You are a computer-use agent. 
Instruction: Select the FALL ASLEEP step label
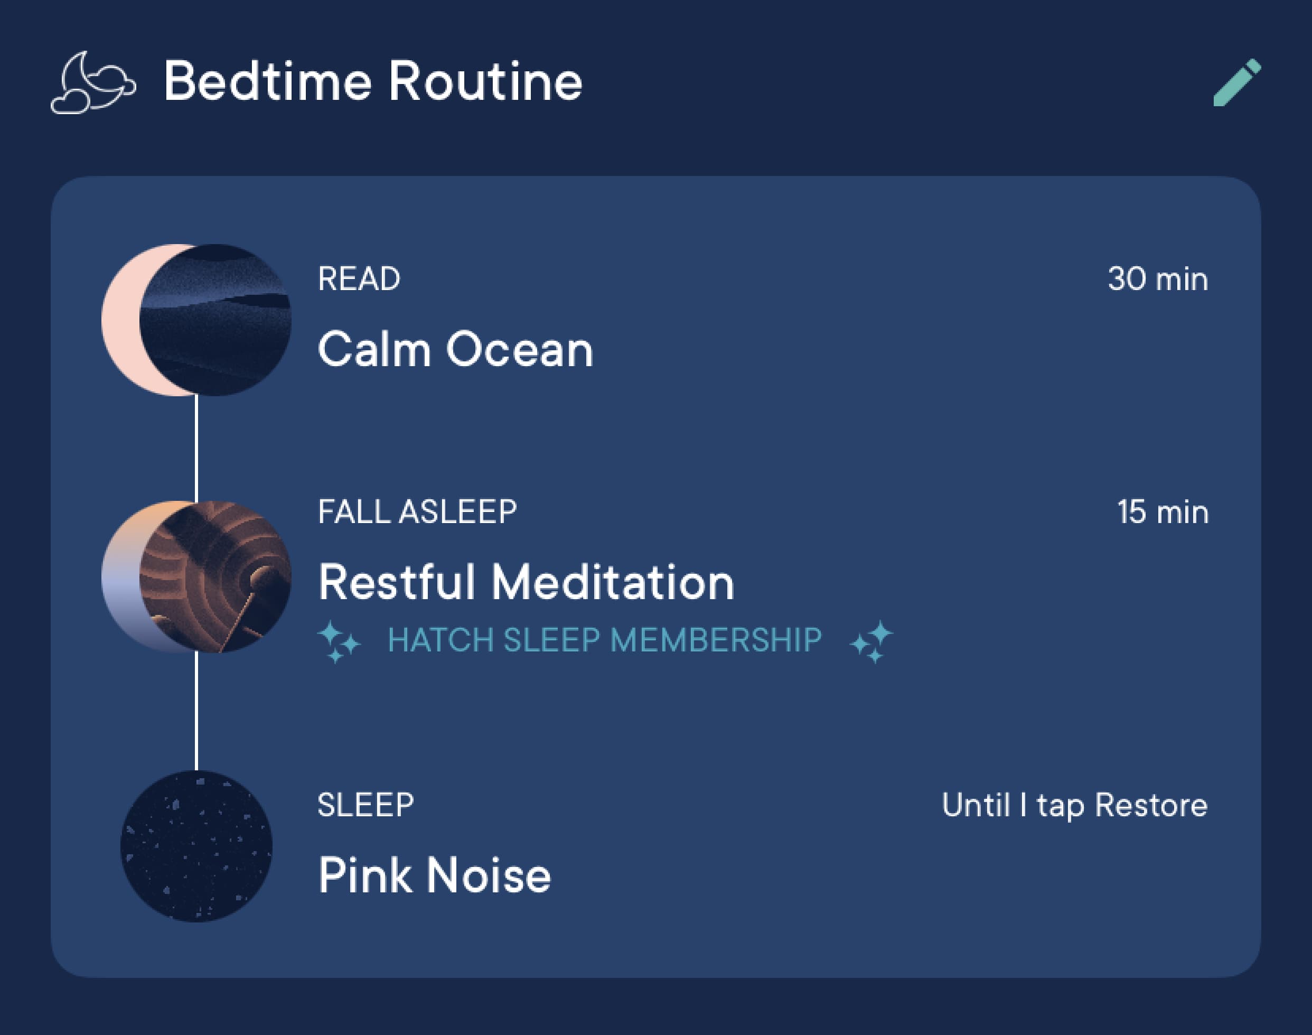(x=417, y=511)
